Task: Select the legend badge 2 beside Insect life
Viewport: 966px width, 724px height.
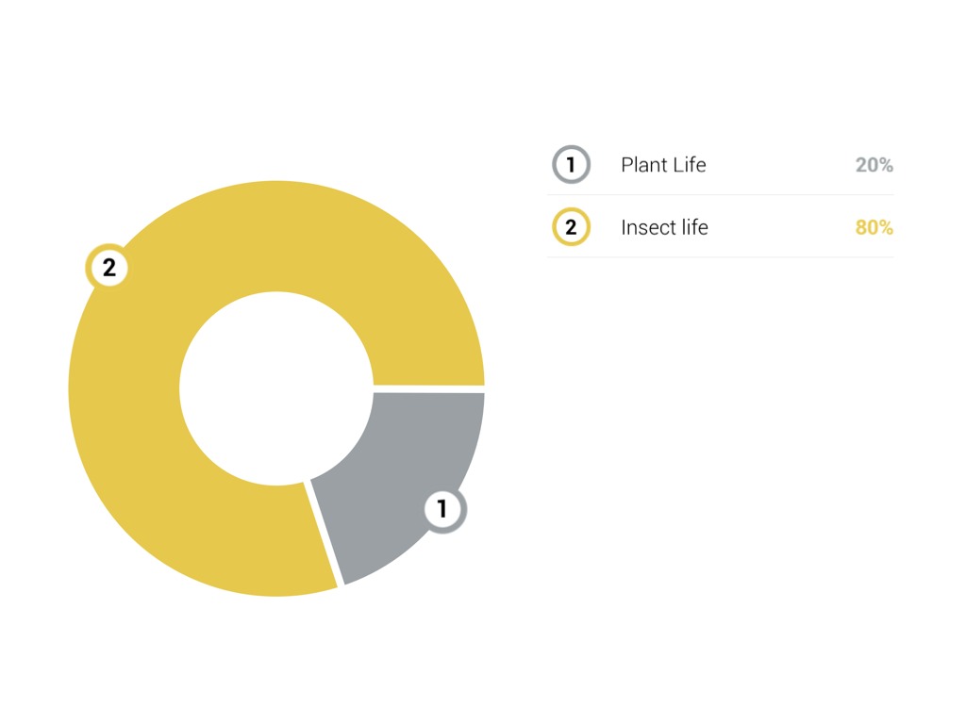Action: [571, 227]
